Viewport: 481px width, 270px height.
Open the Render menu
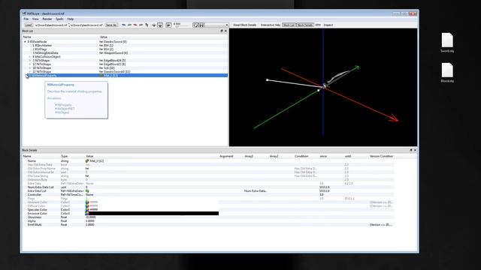pos(47,19)
